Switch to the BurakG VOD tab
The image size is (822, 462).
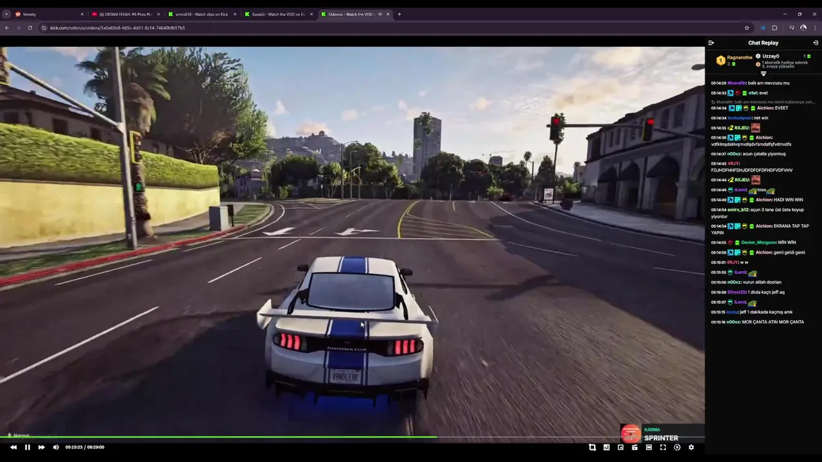point(278,14)
